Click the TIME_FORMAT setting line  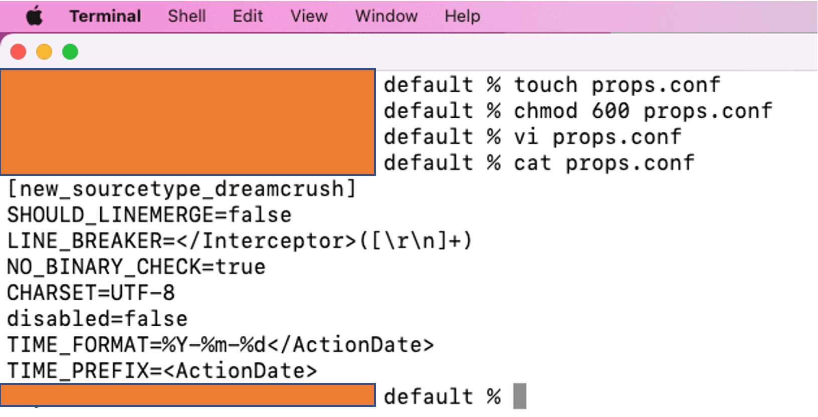click(221, 345)
